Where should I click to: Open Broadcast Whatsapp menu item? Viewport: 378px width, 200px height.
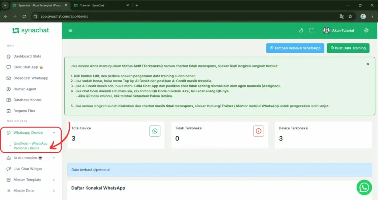point(31,78)
